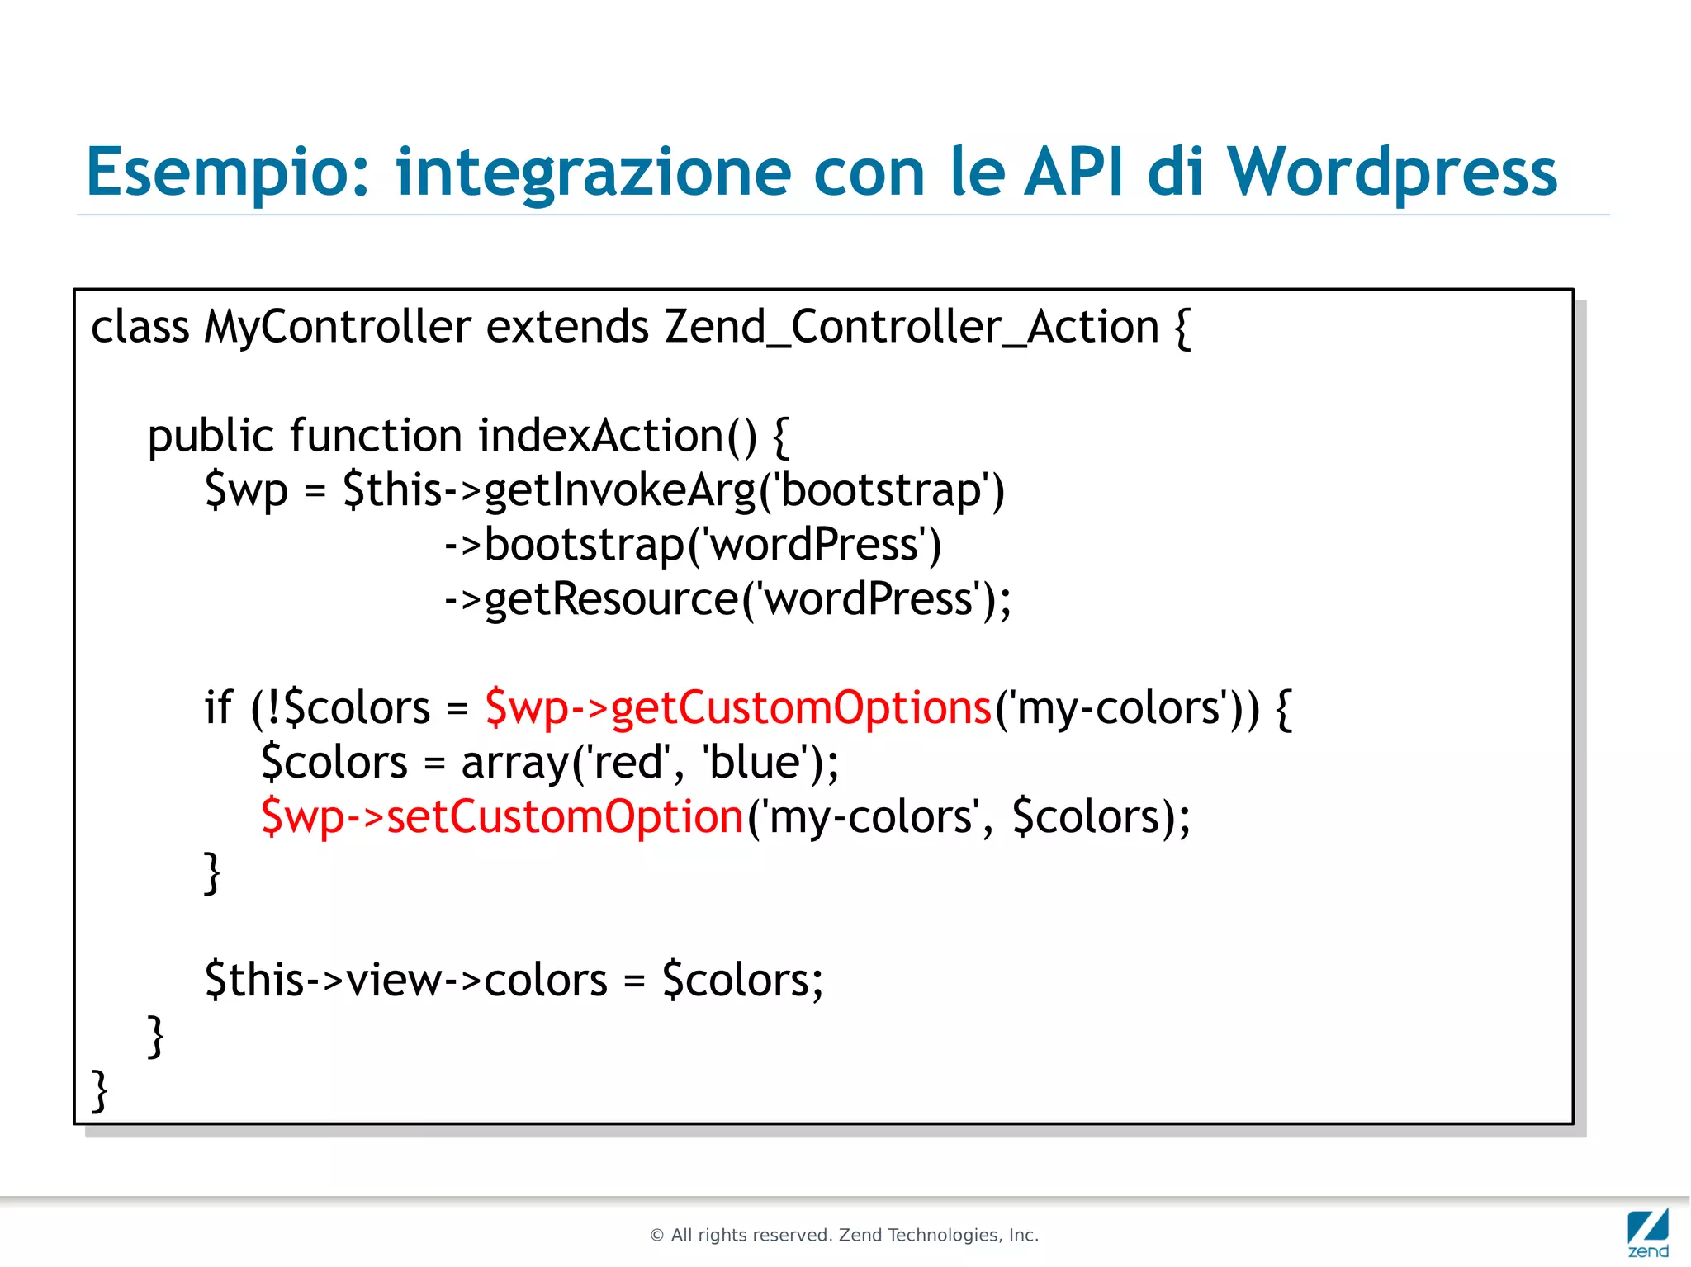This screenshot has height=1267, width=1691.
Task: Click the $colors = array('red', 'blue') line
Action: click(x=549, y=763)
